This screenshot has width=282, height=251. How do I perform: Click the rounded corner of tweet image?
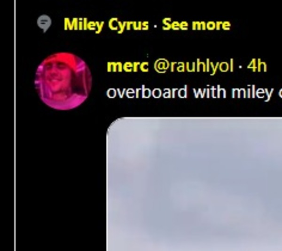pyautogui.click(x=112, y=123)
